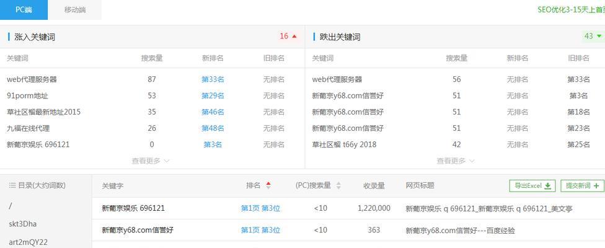Expand 查看更多 under 跌出关键词
Viewport: 605px width, 248px height.
pos(455,161)
